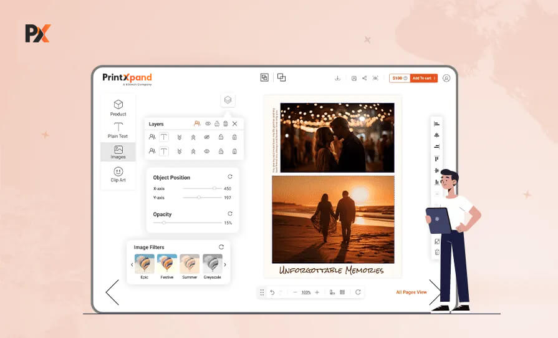The image size is (558, 338).
Task: Go to next page with right arrow
Action: (x=435, y=292)
